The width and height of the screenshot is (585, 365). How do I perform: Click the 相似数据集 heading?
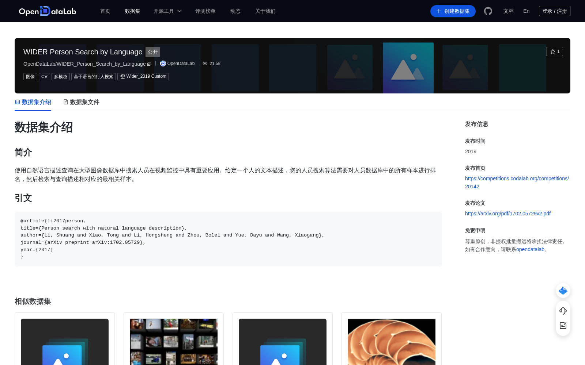coord(33,301)
